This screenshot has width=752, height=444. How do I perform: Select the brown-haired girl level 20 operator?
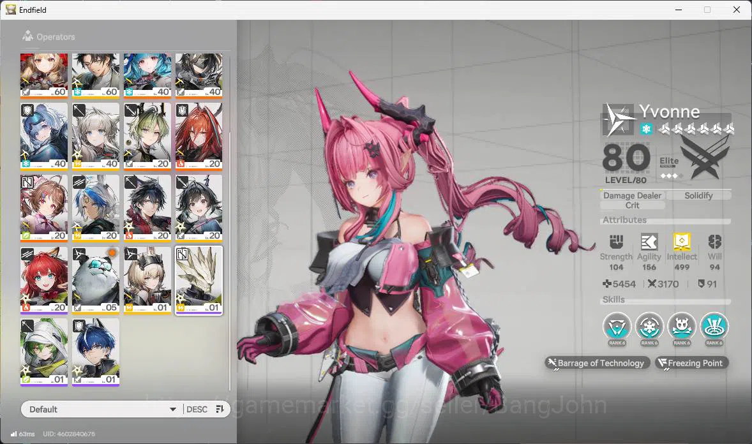click(x=43, y=208)
